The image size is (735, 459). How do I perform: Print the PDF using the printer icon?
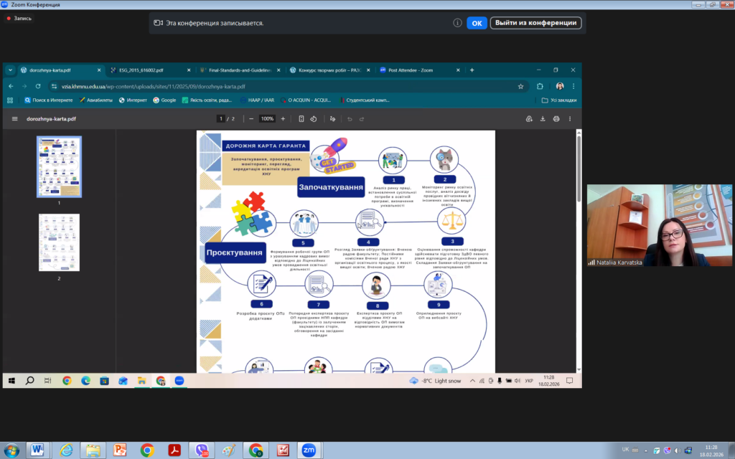[x=556, y=119]
